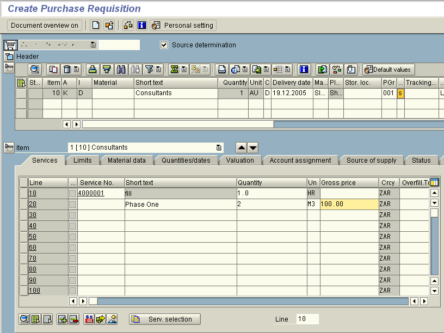This screenshot has height=333, width=444.
Task: Open the Limits tab
Action: click(83, 160)
